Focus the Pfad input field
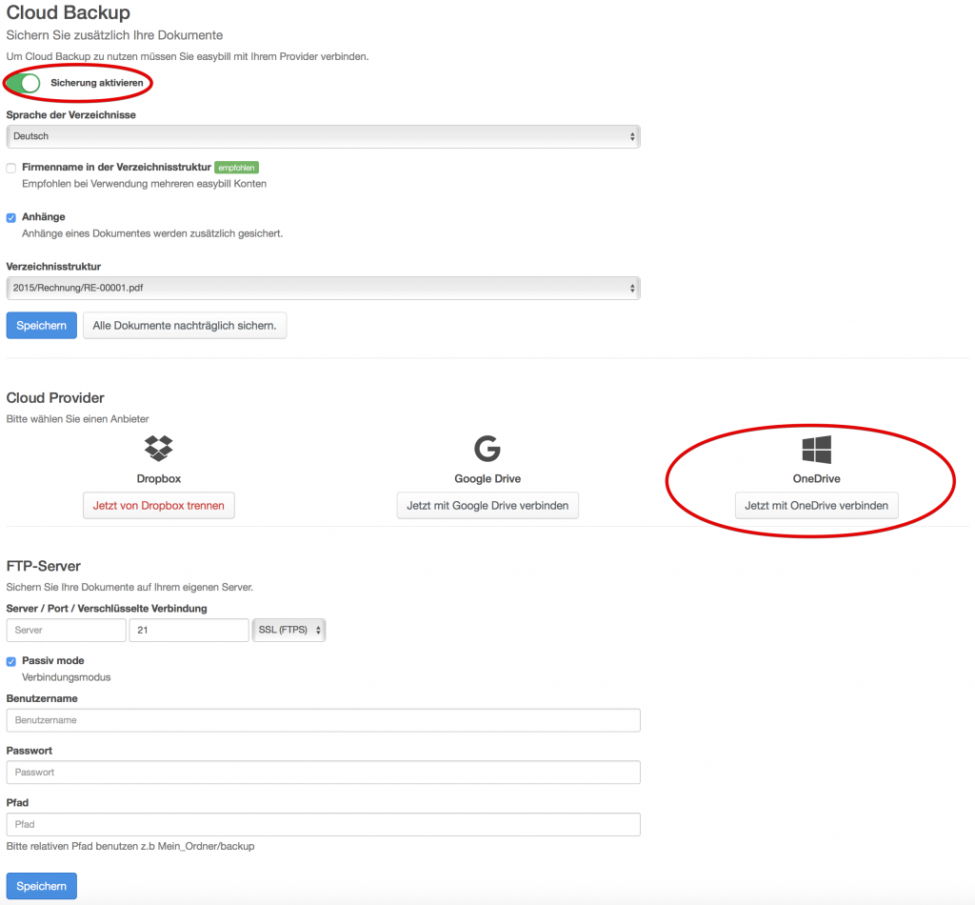This screenshot has height=905, width=975. pos(324,825)
